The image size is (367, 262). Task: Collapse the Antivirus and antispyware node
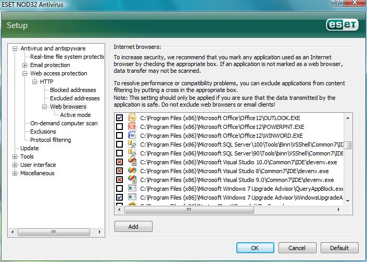click(15, 49)
